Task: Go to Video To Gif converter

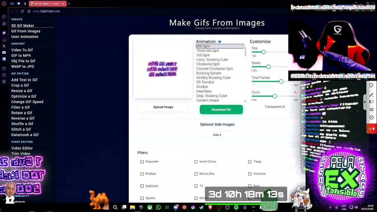Action: [x=22, y=50]
